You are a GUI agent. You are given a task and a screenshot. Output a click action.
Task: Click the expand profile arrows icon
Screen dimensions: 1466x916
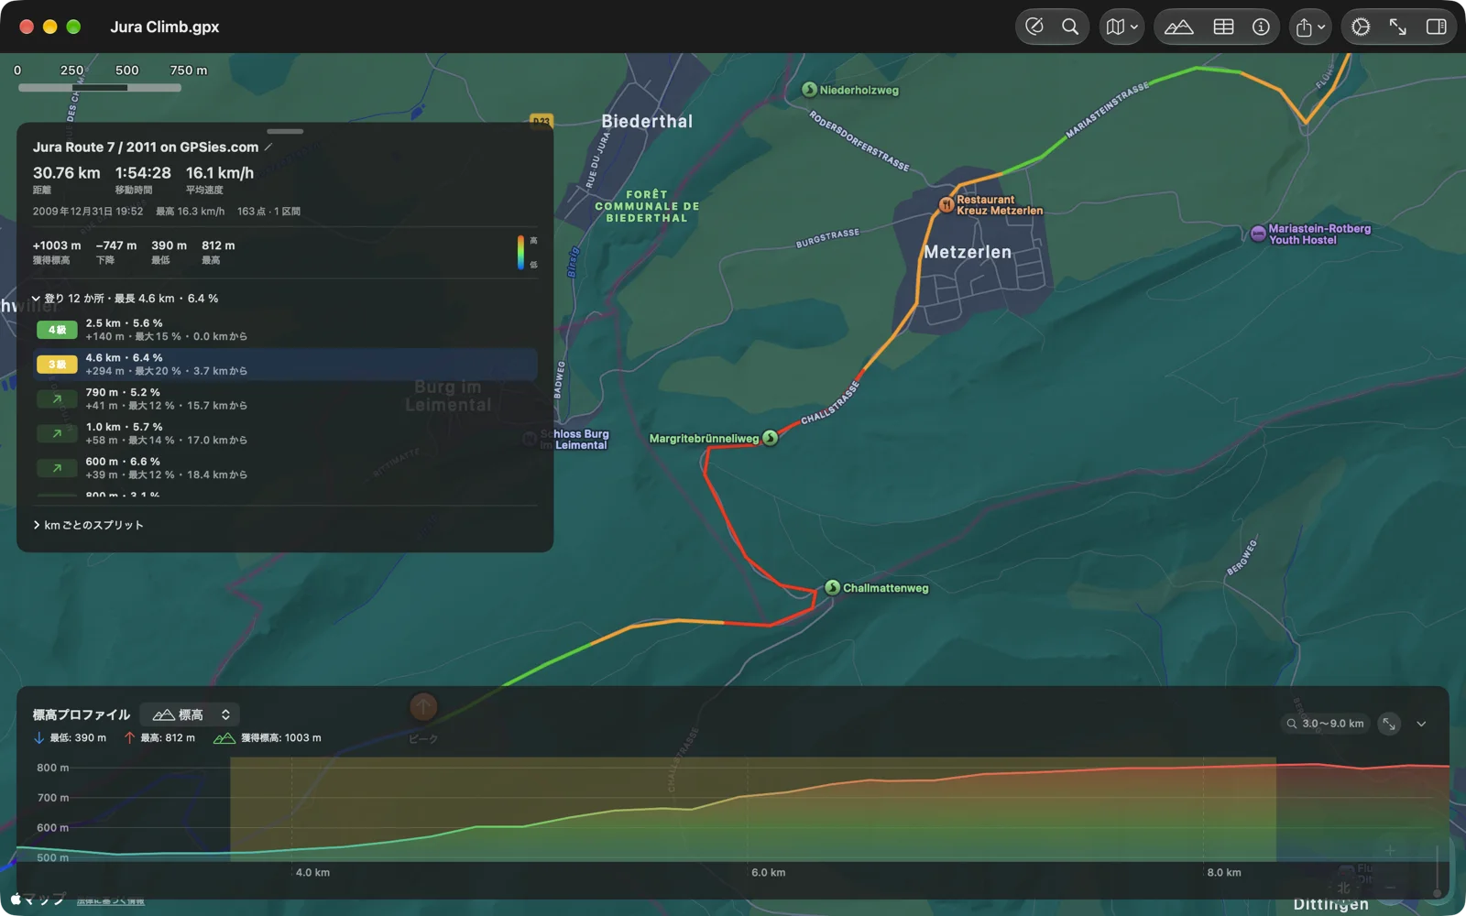[x=1389, y=724]
